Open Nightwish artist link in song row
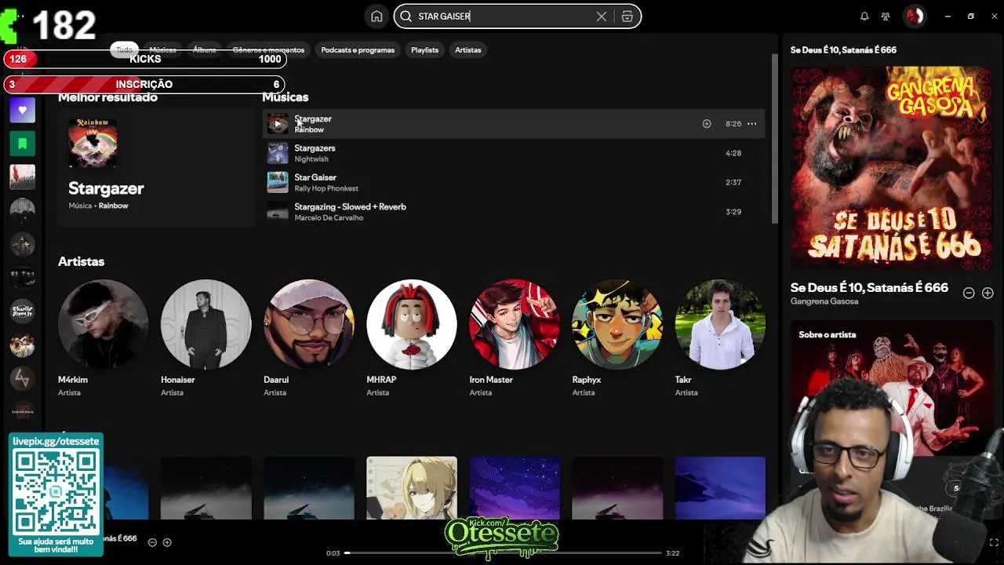1004x565 pixels. click(x=311, y=159)
